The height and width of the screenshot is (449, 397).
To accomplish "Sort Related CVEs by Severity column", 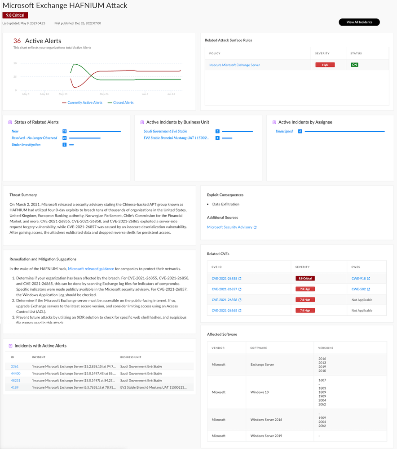I will tap(302, 267).
